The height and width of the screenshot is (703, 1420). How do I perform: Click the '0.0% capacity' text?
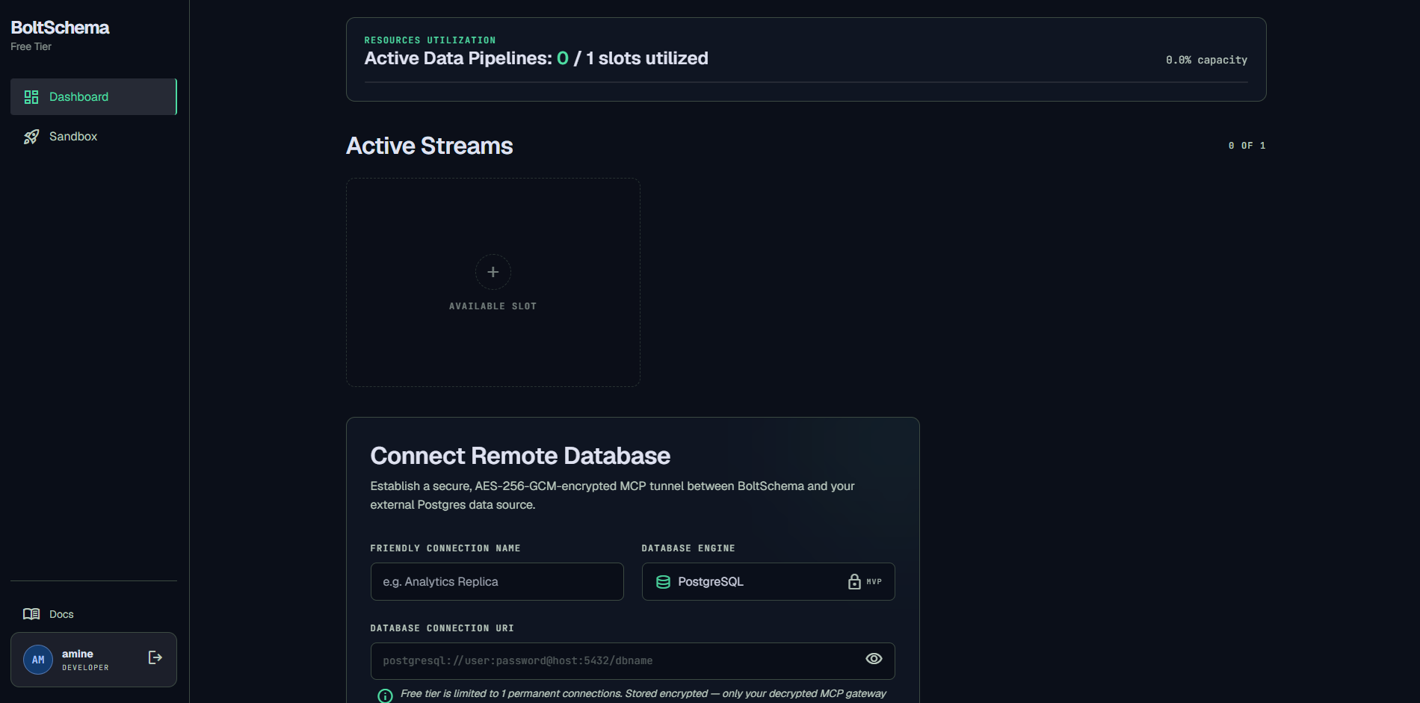1206,60
